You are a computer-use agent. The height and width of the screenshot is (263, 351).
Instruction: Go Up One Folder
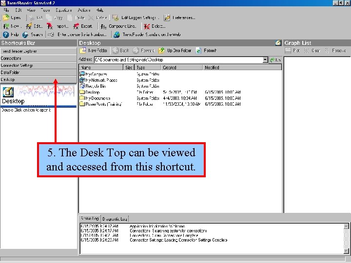[x=175, y=51]
